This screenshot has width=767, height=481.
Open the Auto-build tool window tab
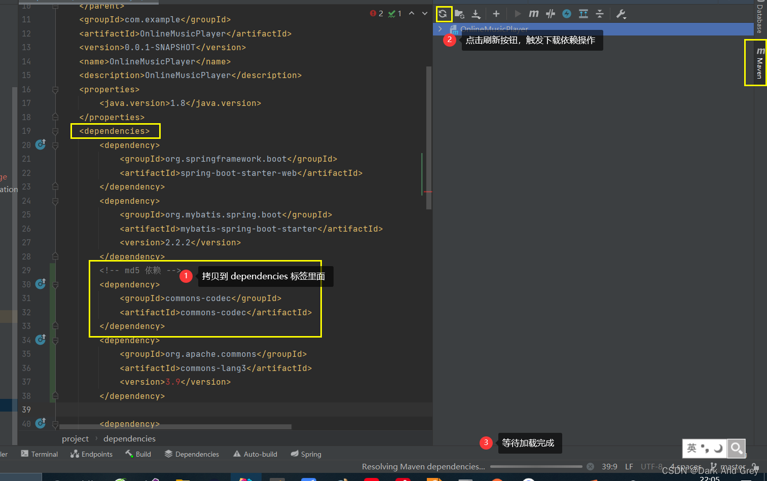coord(255,454)
